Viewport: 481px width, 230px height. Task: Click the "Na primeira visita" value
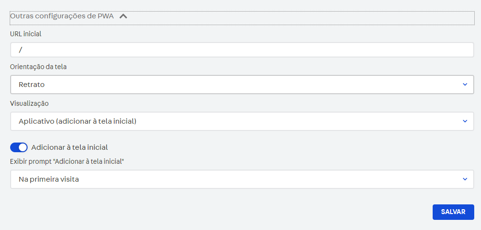(x=48, y=179)
